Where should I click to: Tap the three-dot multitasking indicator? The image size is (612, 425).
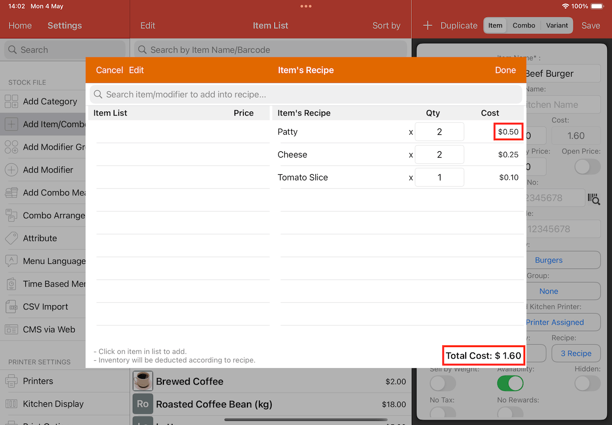[306, 6]
